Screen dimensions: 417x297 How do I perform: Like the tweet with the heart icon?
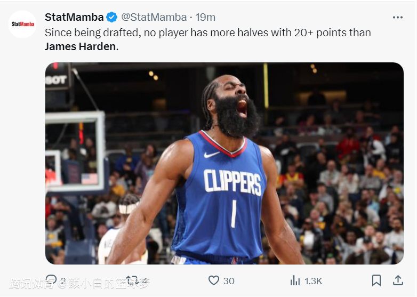(x=214, y=280)
